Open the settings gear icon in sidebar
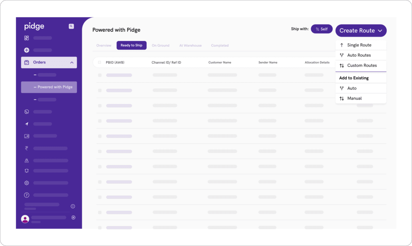The image size is (412, 246). pyautogui.click(x=27, y=183)
